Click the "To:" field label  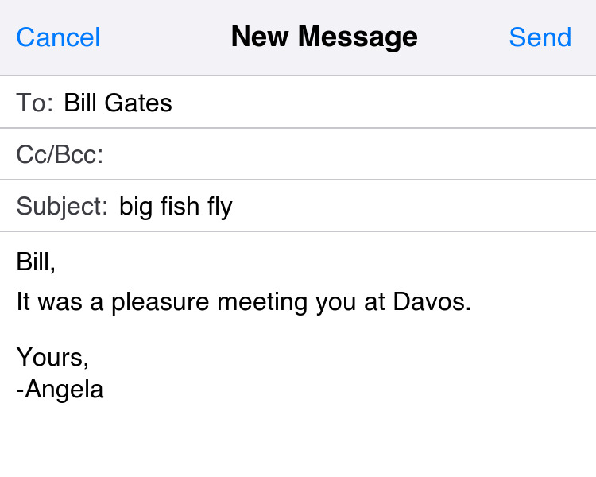pyautogui.click(x=35, y=103)
